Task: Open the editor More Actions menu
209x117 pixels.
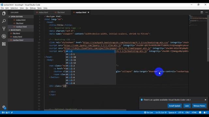Action: coord(206,12)
